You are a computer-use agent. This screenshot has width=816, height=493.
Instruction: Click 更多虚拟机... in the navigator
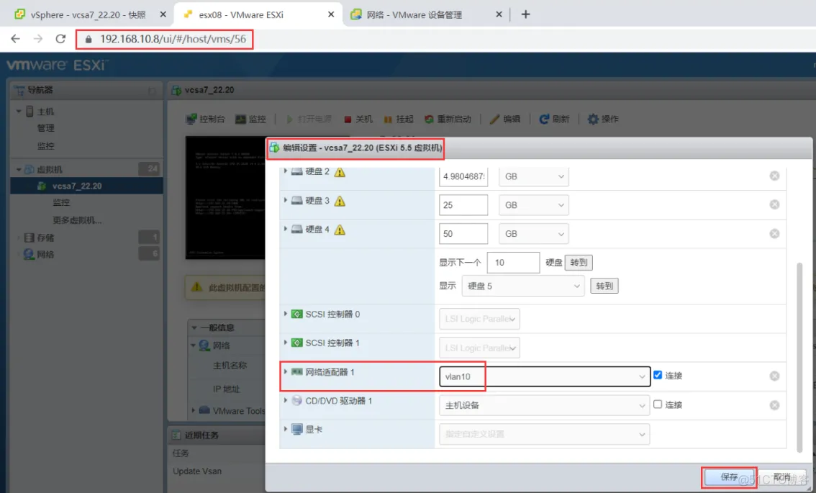pos(77,220)
